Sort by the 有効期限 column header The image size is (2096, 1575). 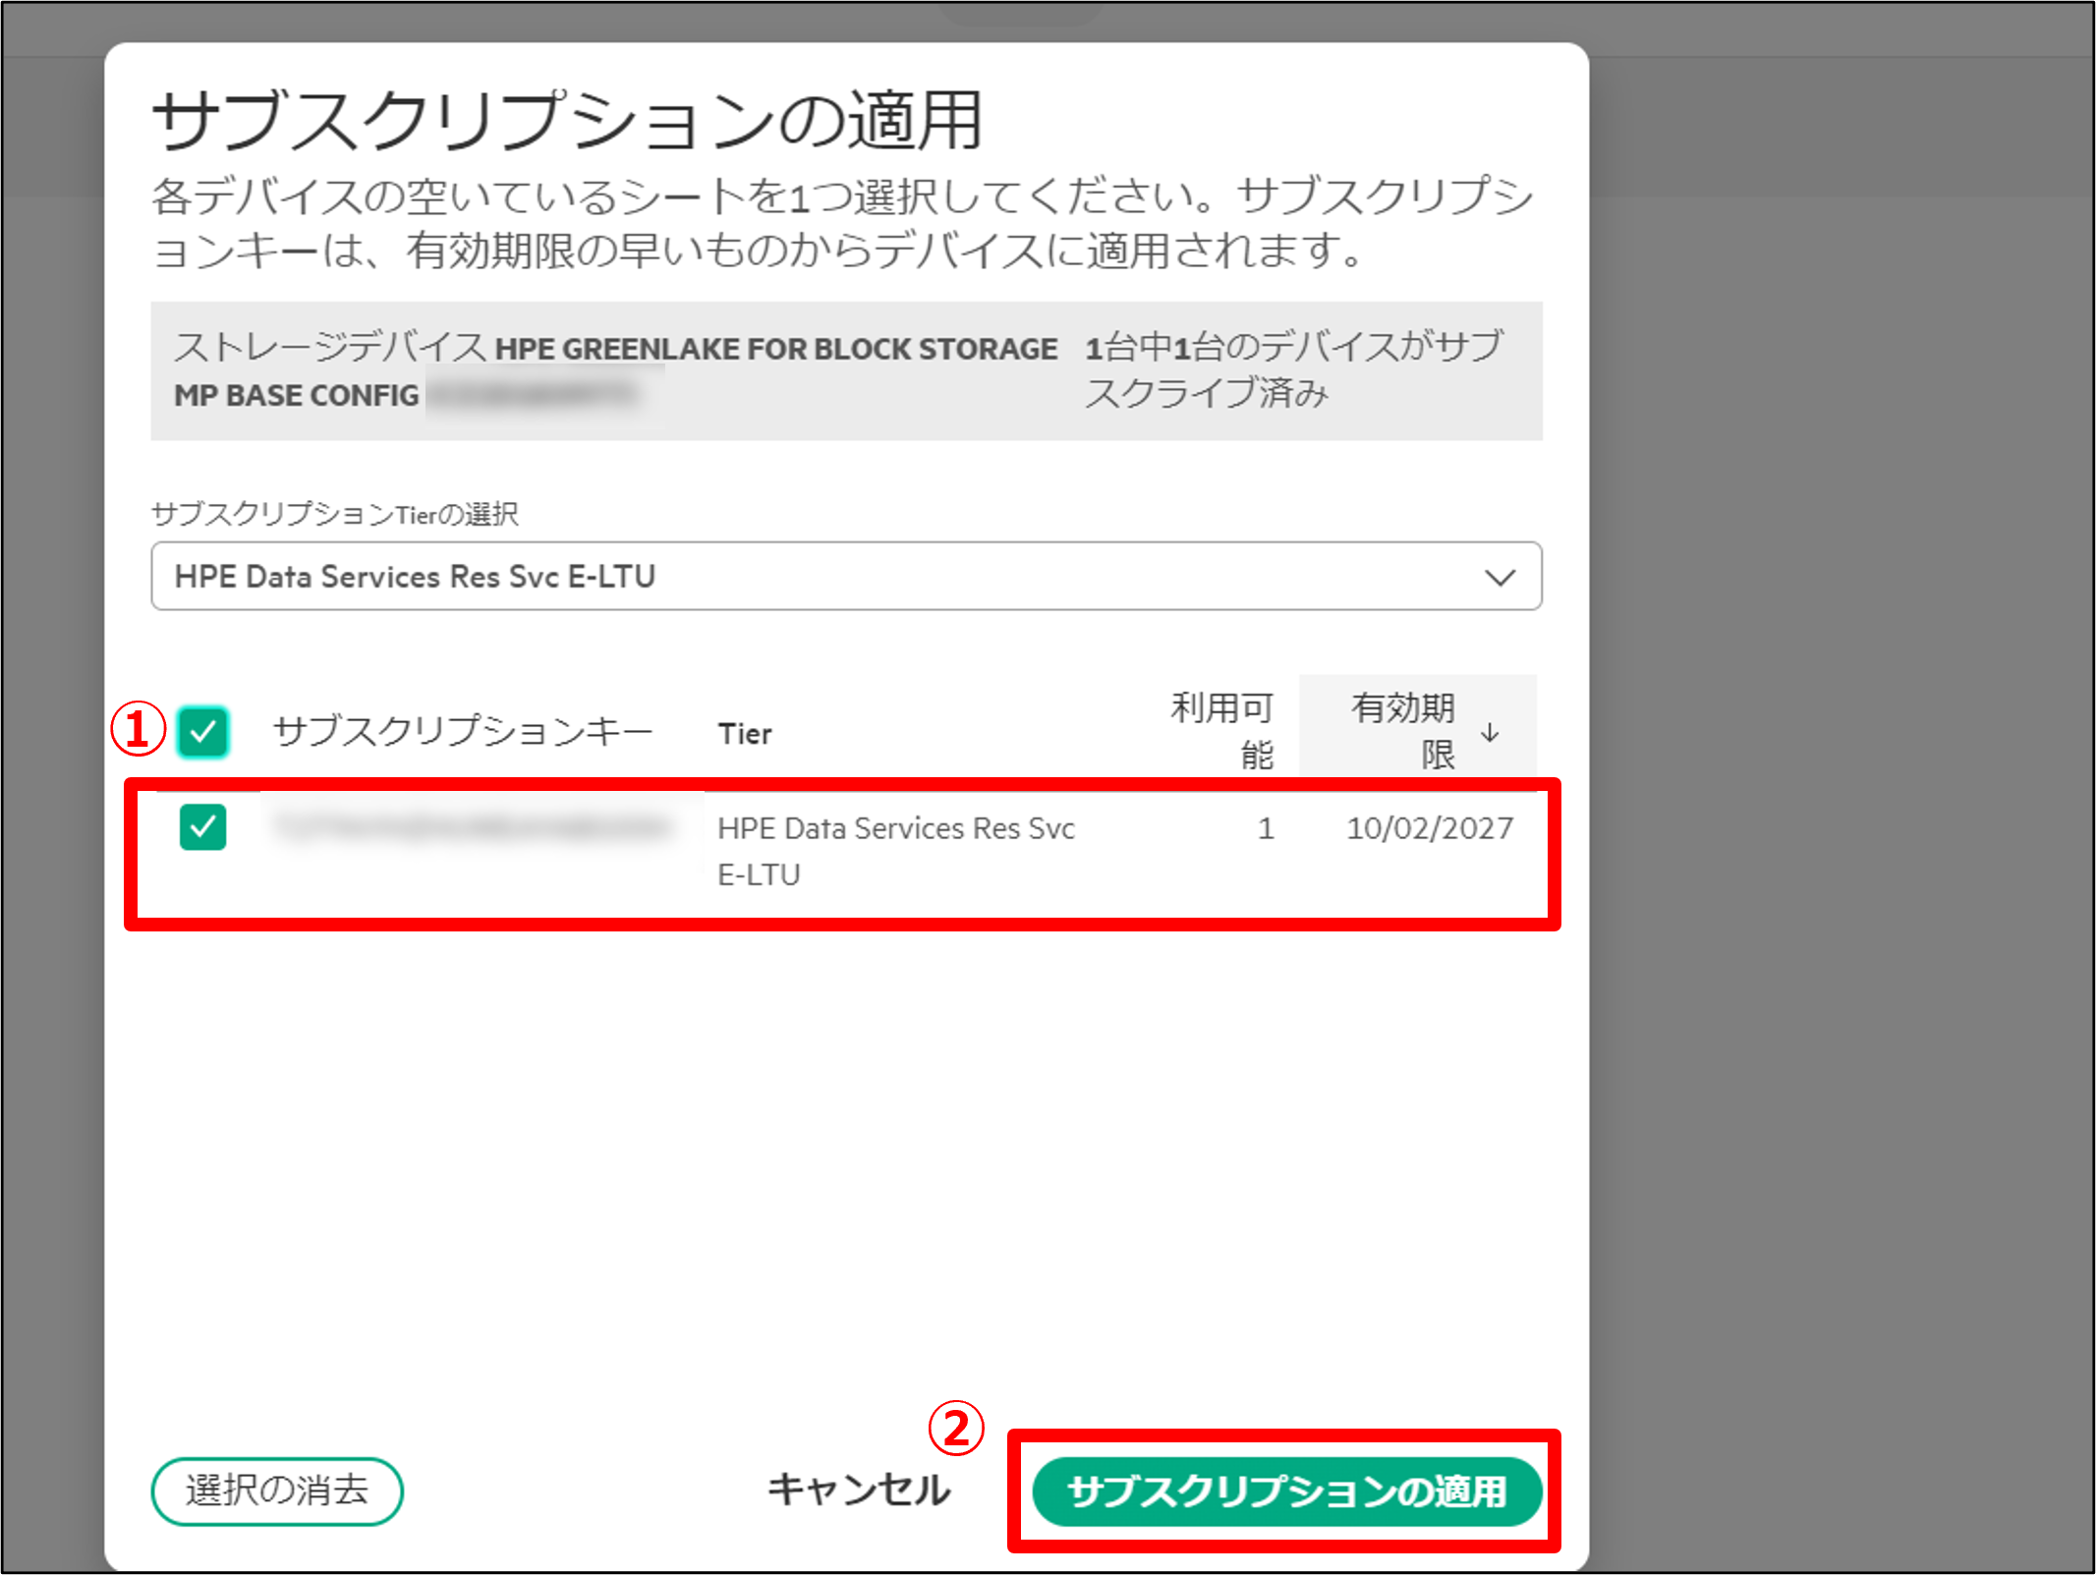coord(1417,731)
